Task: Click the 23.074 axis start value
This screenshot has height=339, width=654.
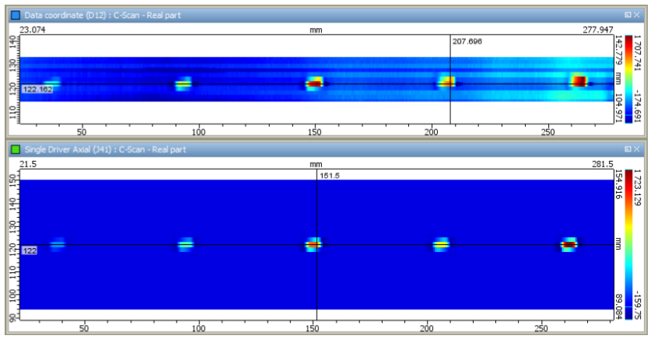Action: pos(33,30)
